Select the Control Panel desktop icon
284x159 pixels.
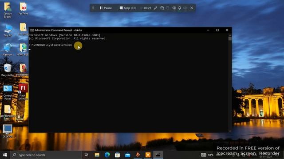point(8,93)
